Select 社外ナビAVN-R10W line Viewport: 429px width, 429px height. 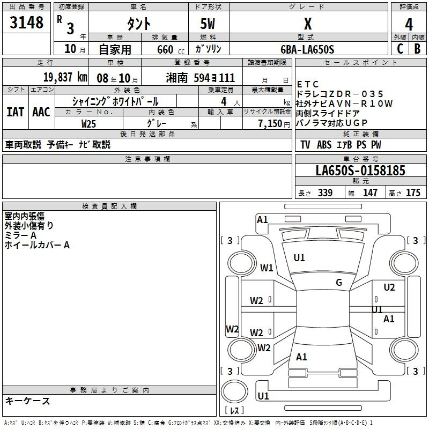click(344, 103)
